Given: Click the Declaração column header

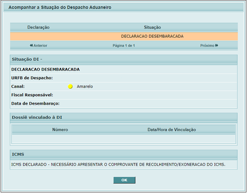Looking at the screenshot, I should click(x=38, y=27).
